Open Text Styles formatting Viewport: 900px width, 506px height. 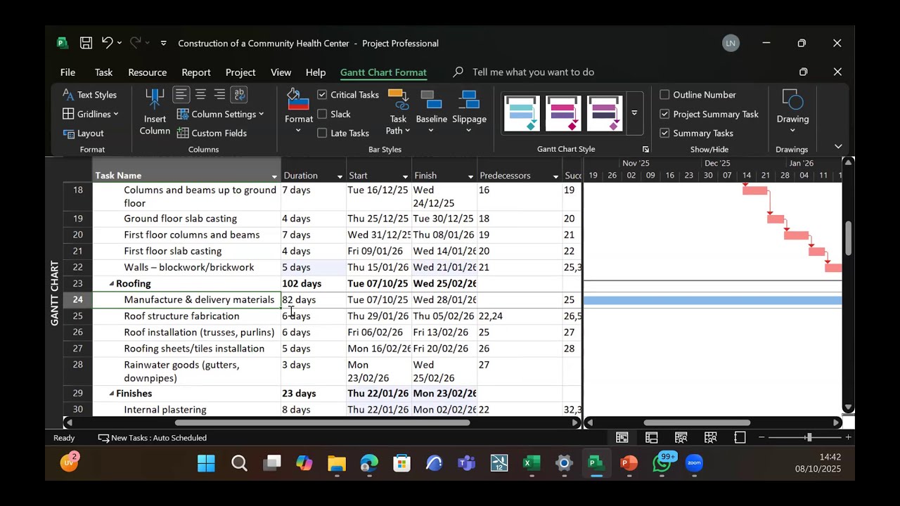pos(89,94)
